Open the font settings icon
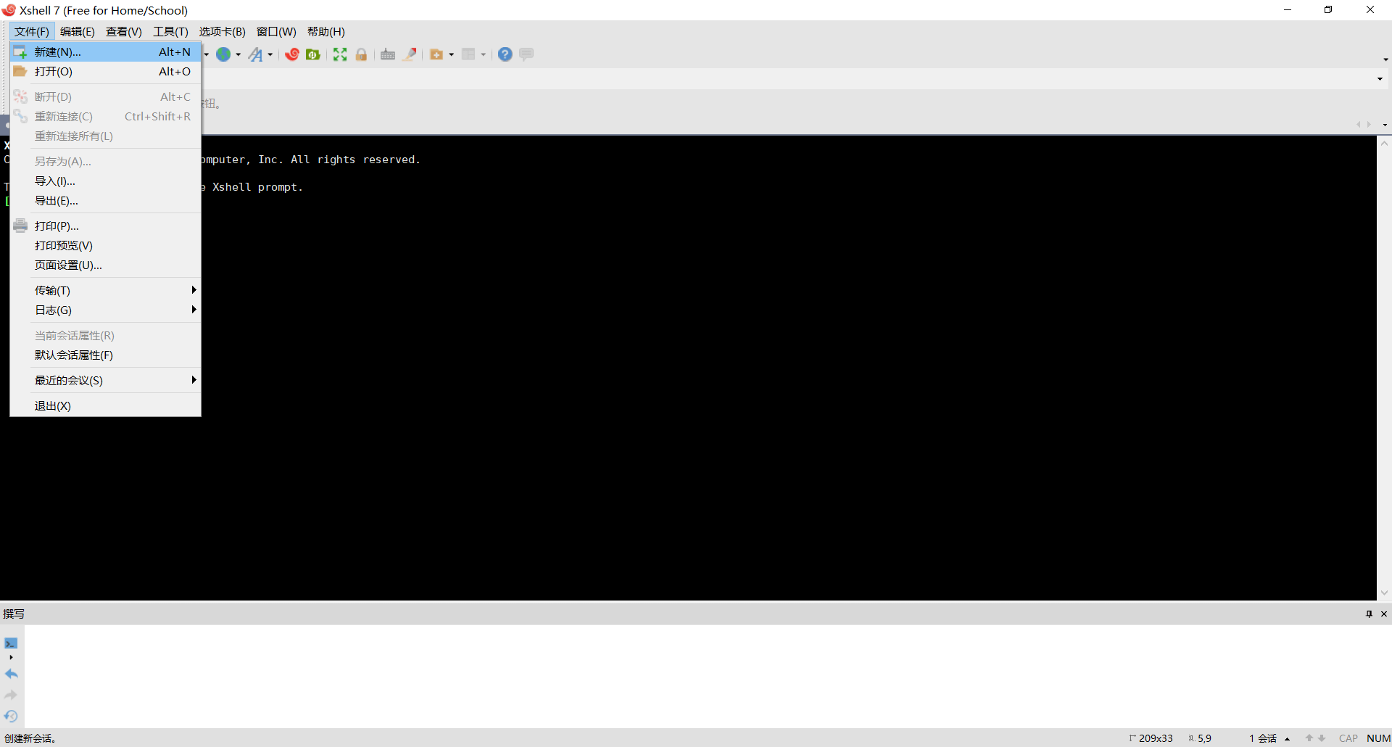The height and width of the screenshot is (747, 1392). click(256, 54)
